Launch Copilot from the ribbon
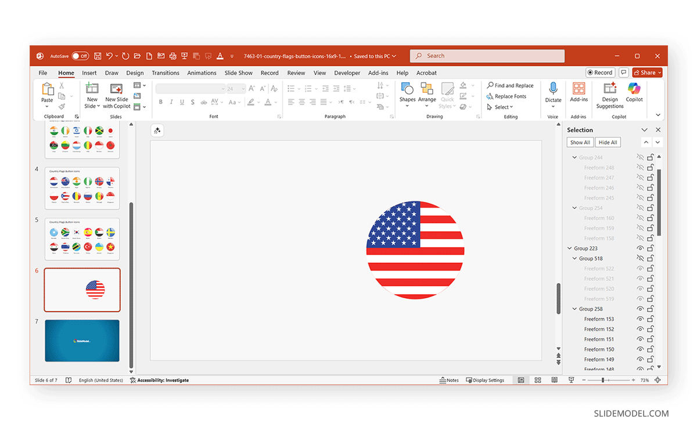The height and width of the screenshot is (431, 697). pos(634,94)
